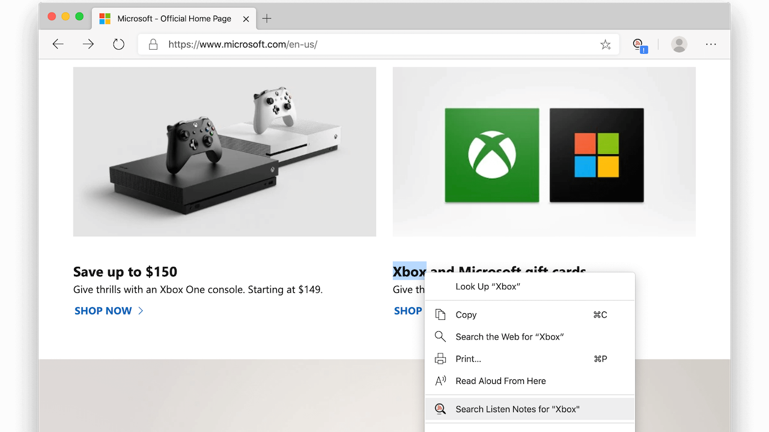
Task: Choose Copy in the context menu
Action: point(529,314)
